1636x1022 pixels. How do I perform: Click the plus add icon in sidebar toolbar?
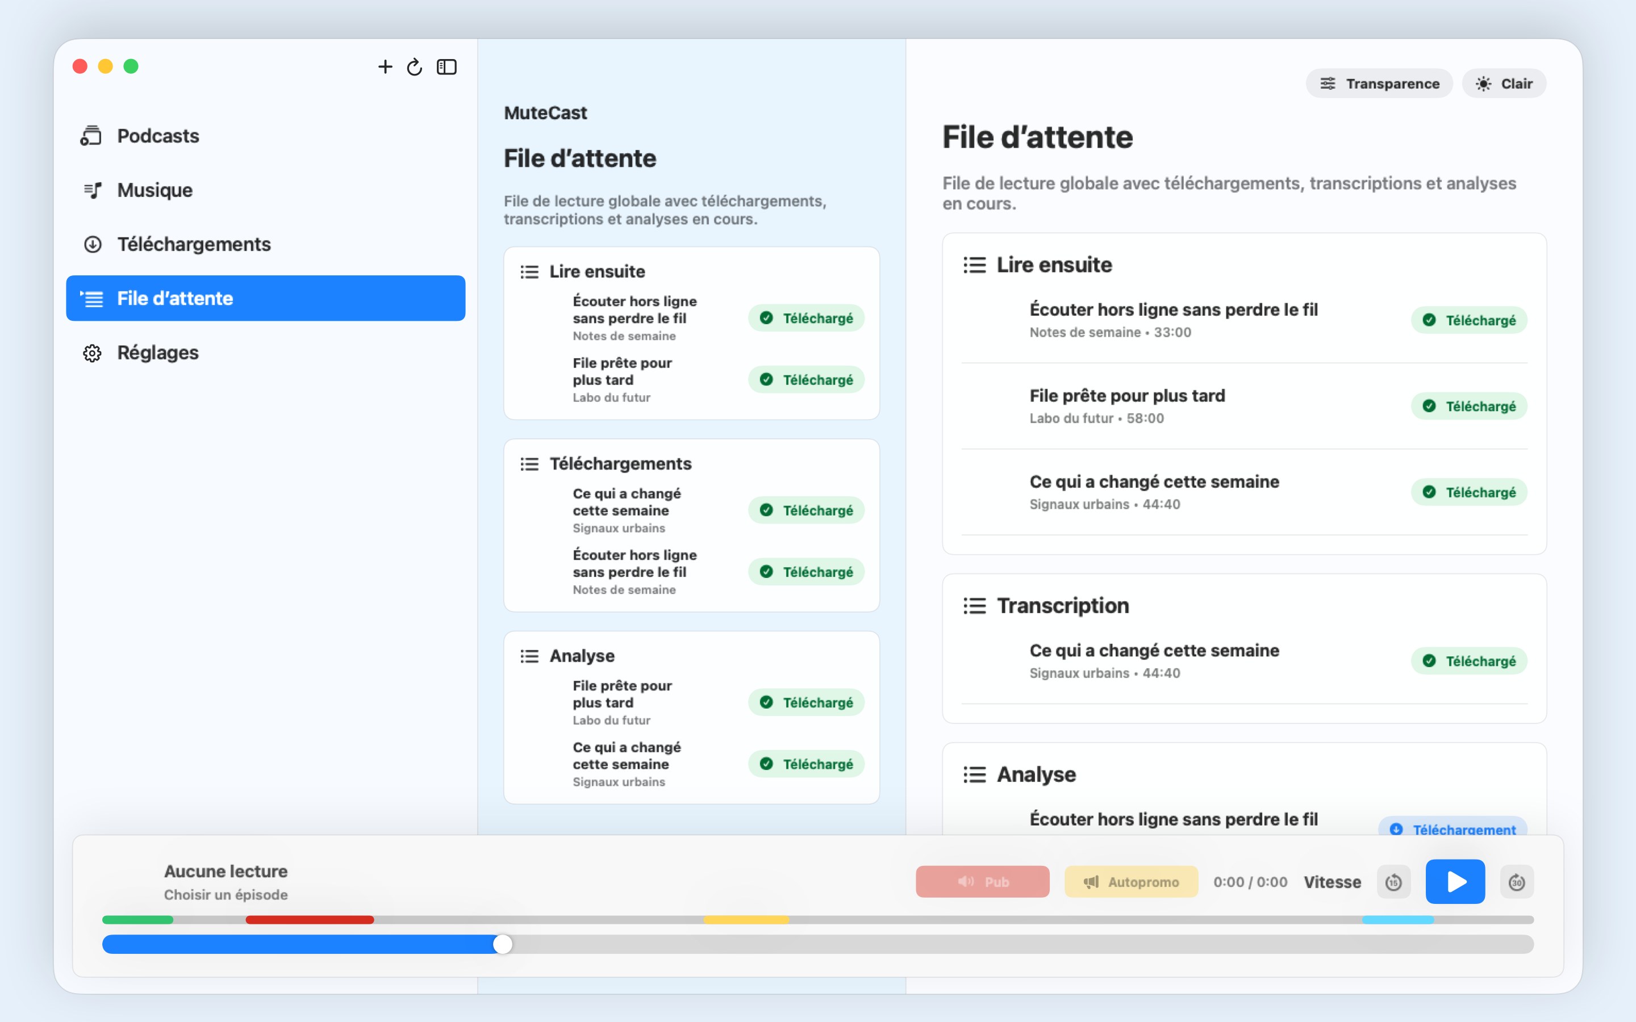[x=385, y=66]
